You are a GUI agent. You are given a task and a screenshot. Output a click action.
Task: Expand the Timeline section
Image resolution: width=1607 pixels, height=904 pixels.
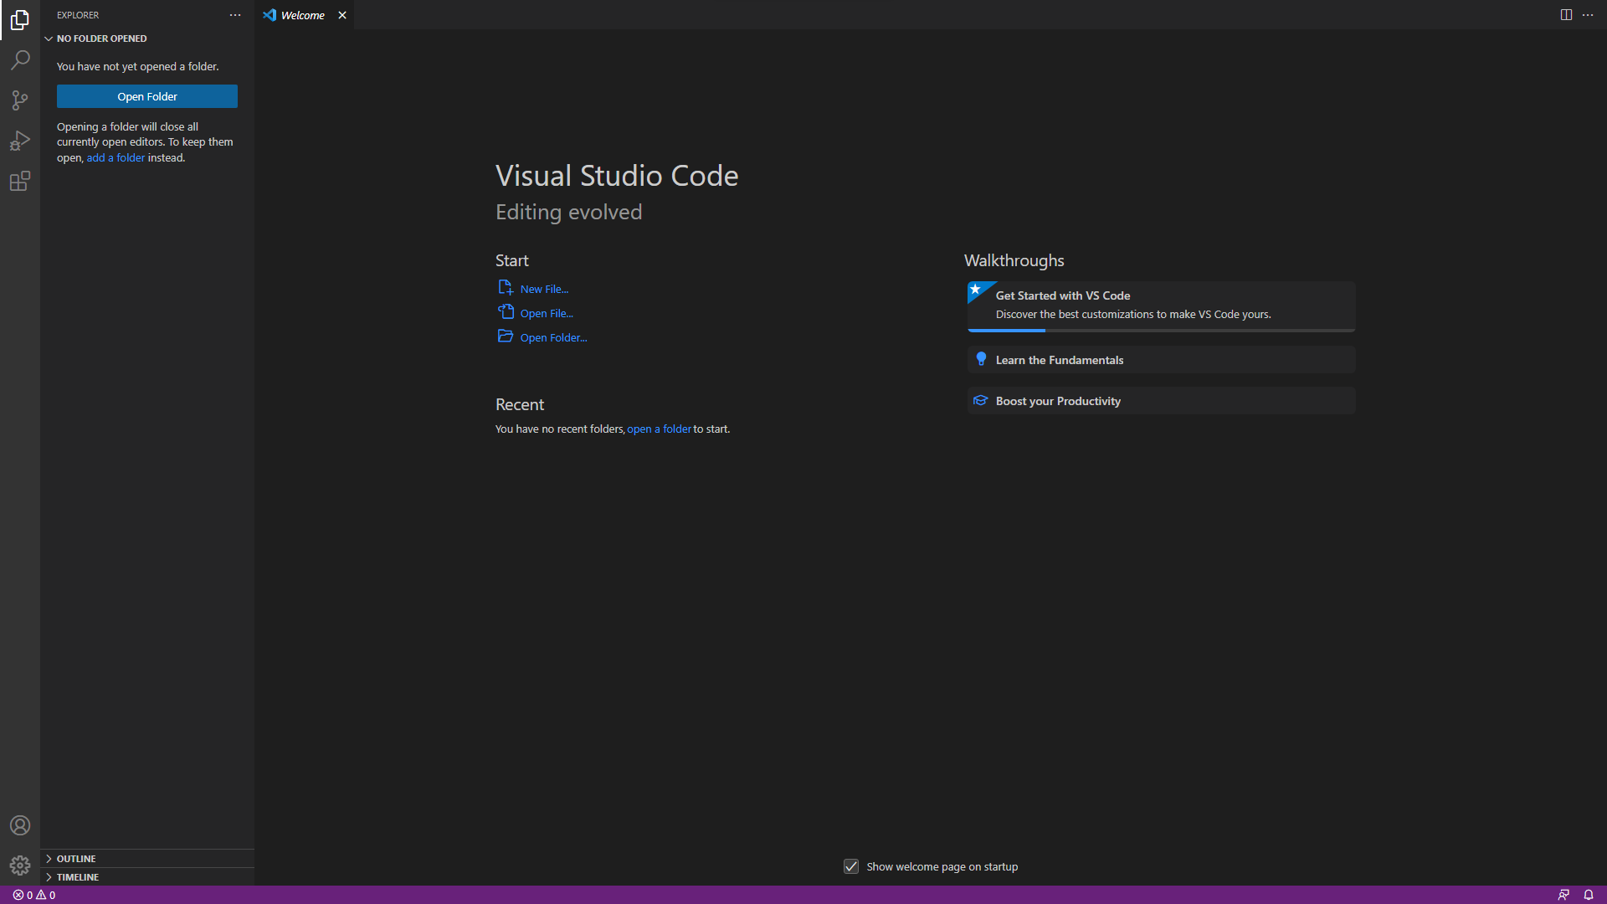click(78, 877)
